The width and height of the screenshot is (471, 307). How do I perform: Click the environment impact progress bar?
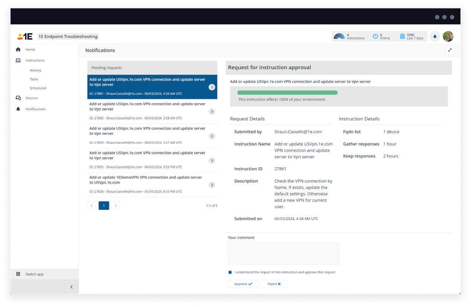[x=287, y=93]
